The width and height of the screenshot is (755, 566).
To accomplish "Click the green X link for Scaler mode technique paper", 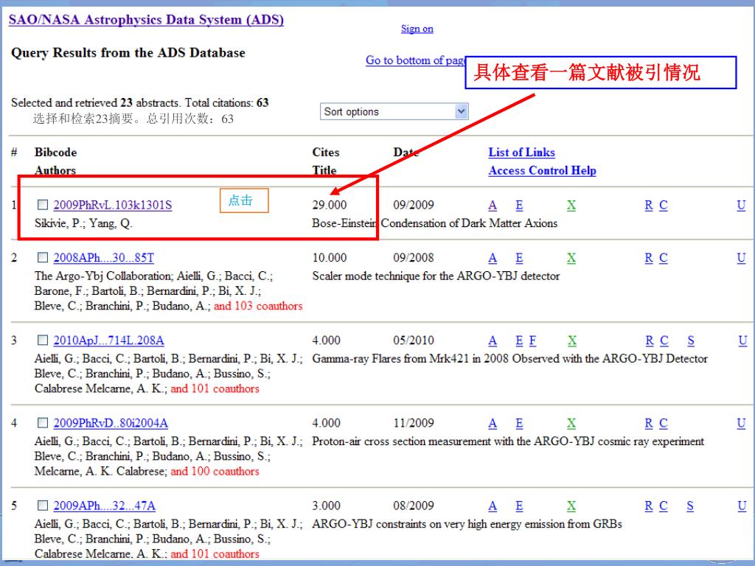I will coord(571,259).
